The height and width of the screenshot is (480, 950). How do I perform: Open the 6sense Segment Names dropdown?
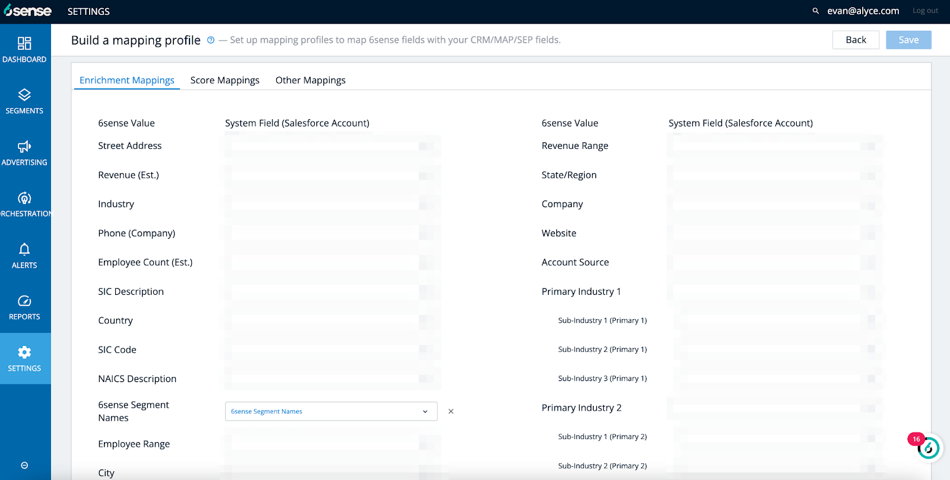(x=331, y=411)
